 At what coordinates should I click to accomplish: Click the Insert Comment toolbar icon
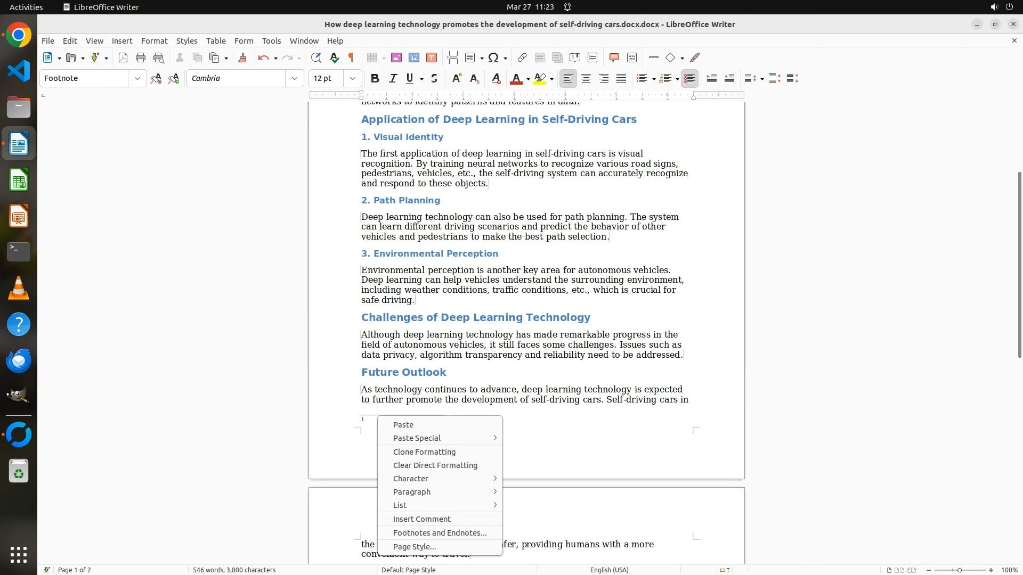(614, 58)
